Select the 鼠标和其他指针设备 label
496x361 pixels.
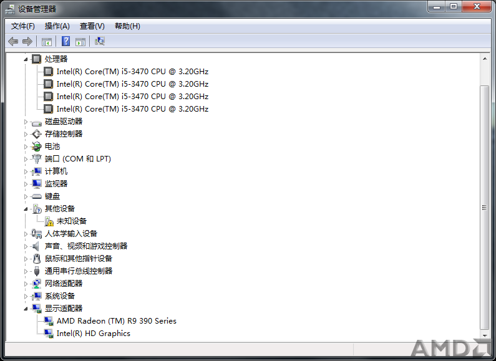(79, 259)
